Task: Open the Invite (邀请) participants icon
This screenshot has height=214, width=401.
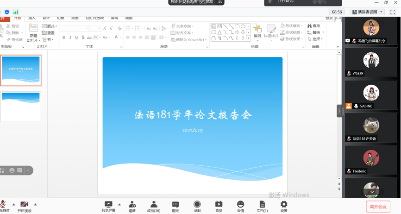Action: click(x=132, y=204)
